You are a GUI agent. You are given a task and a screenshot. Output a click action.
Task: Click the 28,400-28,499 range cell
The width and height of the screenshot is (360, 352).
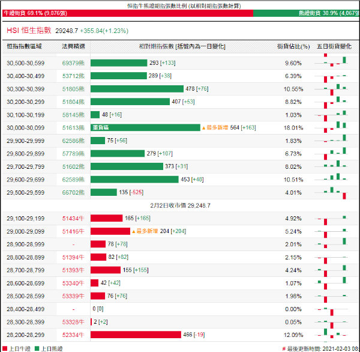point(25,309)
